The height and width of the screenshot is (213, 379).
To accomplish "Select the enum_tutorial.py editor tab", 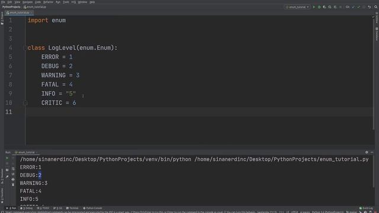I will (x=18, y=12).
